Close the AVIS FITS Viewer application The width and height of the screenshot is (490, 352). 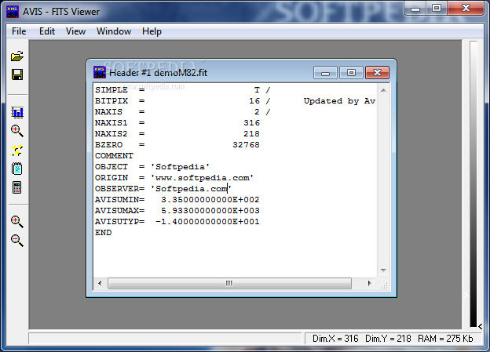[x=466, y=8]
